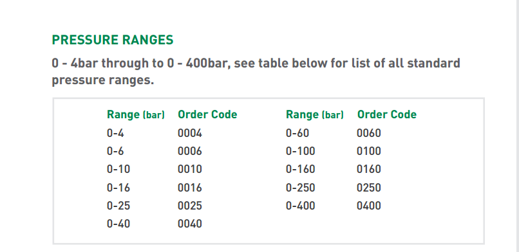Click the description text mentioning 400bar
The image size is (519, 252).
256,71
